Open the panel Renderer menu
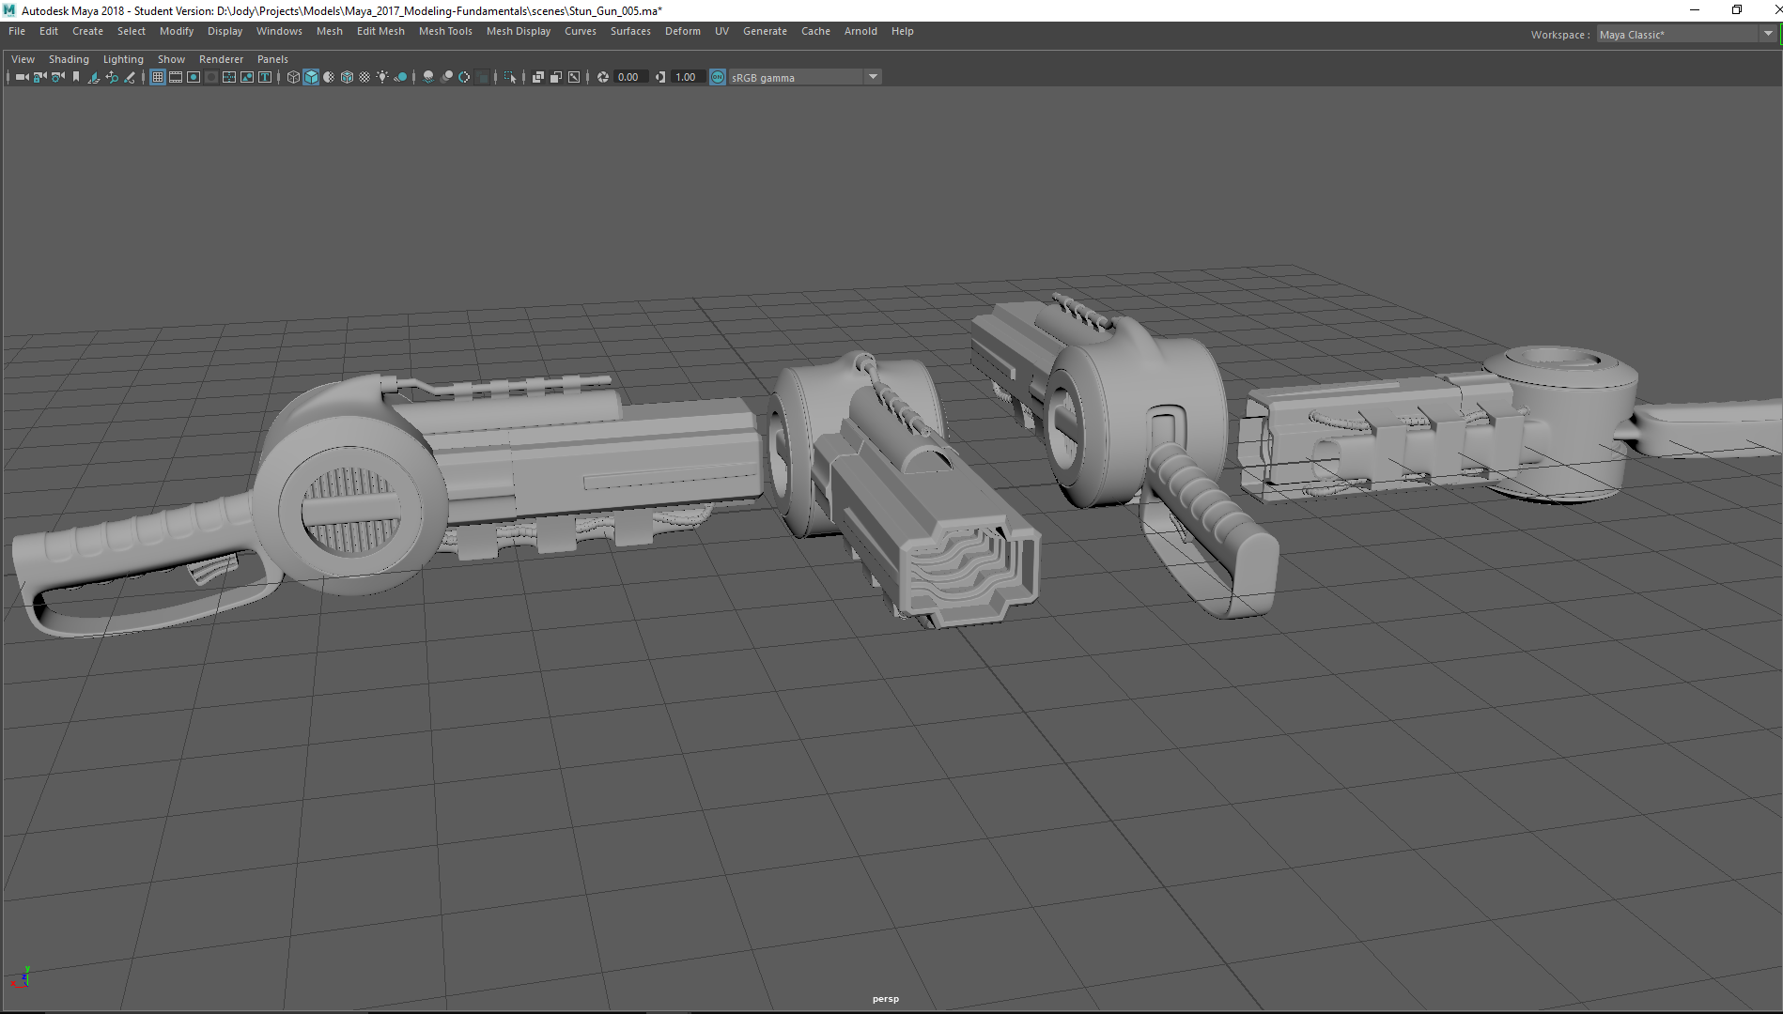The image size is (1783, 1014). click(221, 59)
